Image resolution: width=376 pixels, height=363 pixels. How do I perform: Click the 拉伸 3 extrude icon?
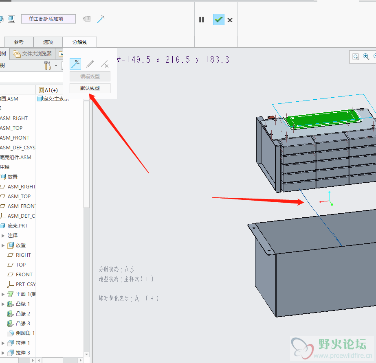[11, 353]
